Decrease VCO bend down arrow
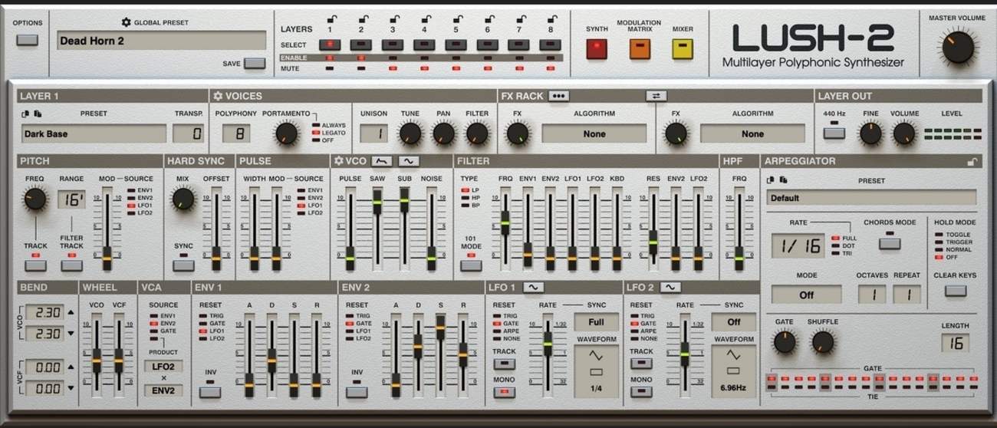This screenshot has width=997, height=428. tap(71, 334)
